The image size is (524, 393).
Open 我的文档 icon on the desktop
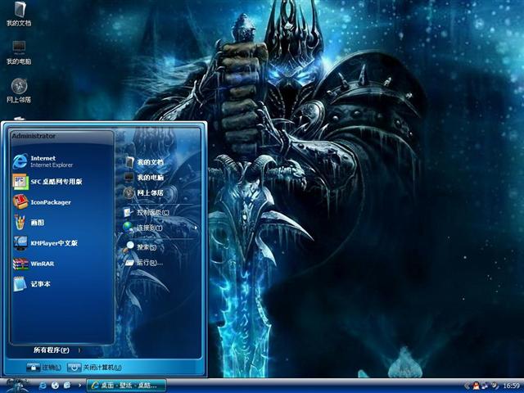(x=19, y=15)
